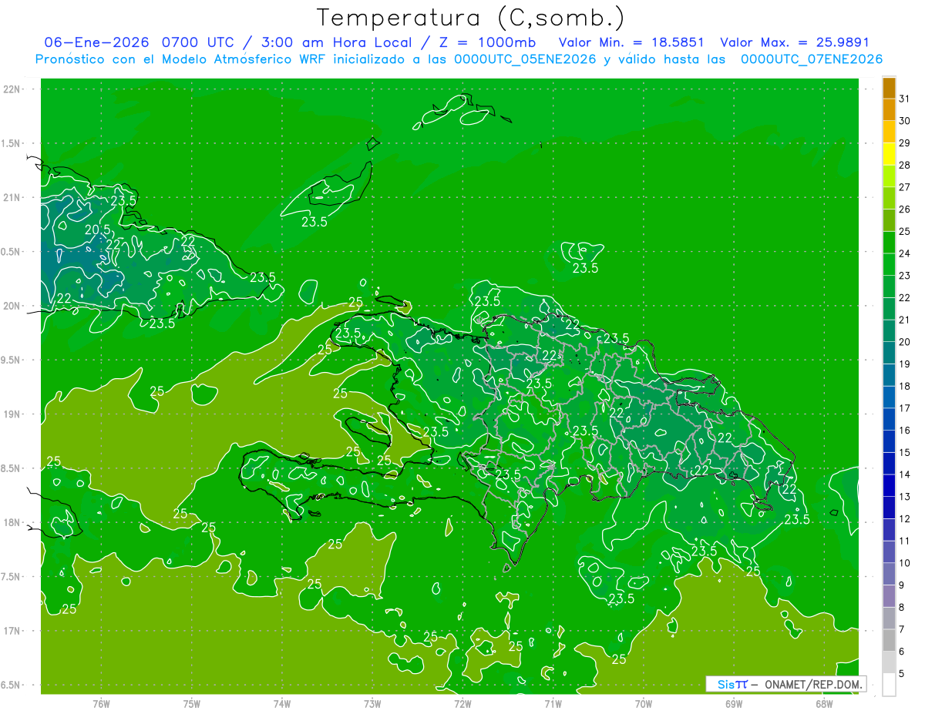
Task: Click the yellow swatch between 28 and 29
Action: click(889, 154)
